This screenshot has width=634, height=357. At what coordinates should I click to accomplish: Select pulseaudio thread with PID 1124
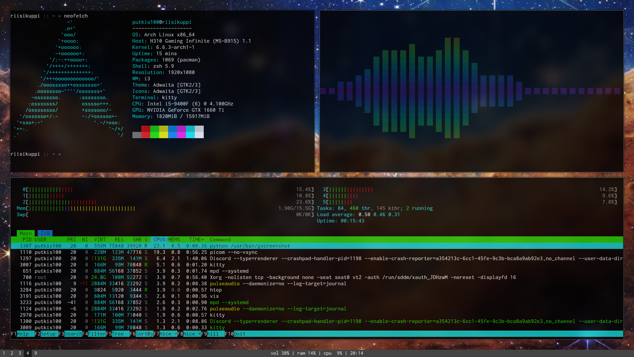pos(317,309)
